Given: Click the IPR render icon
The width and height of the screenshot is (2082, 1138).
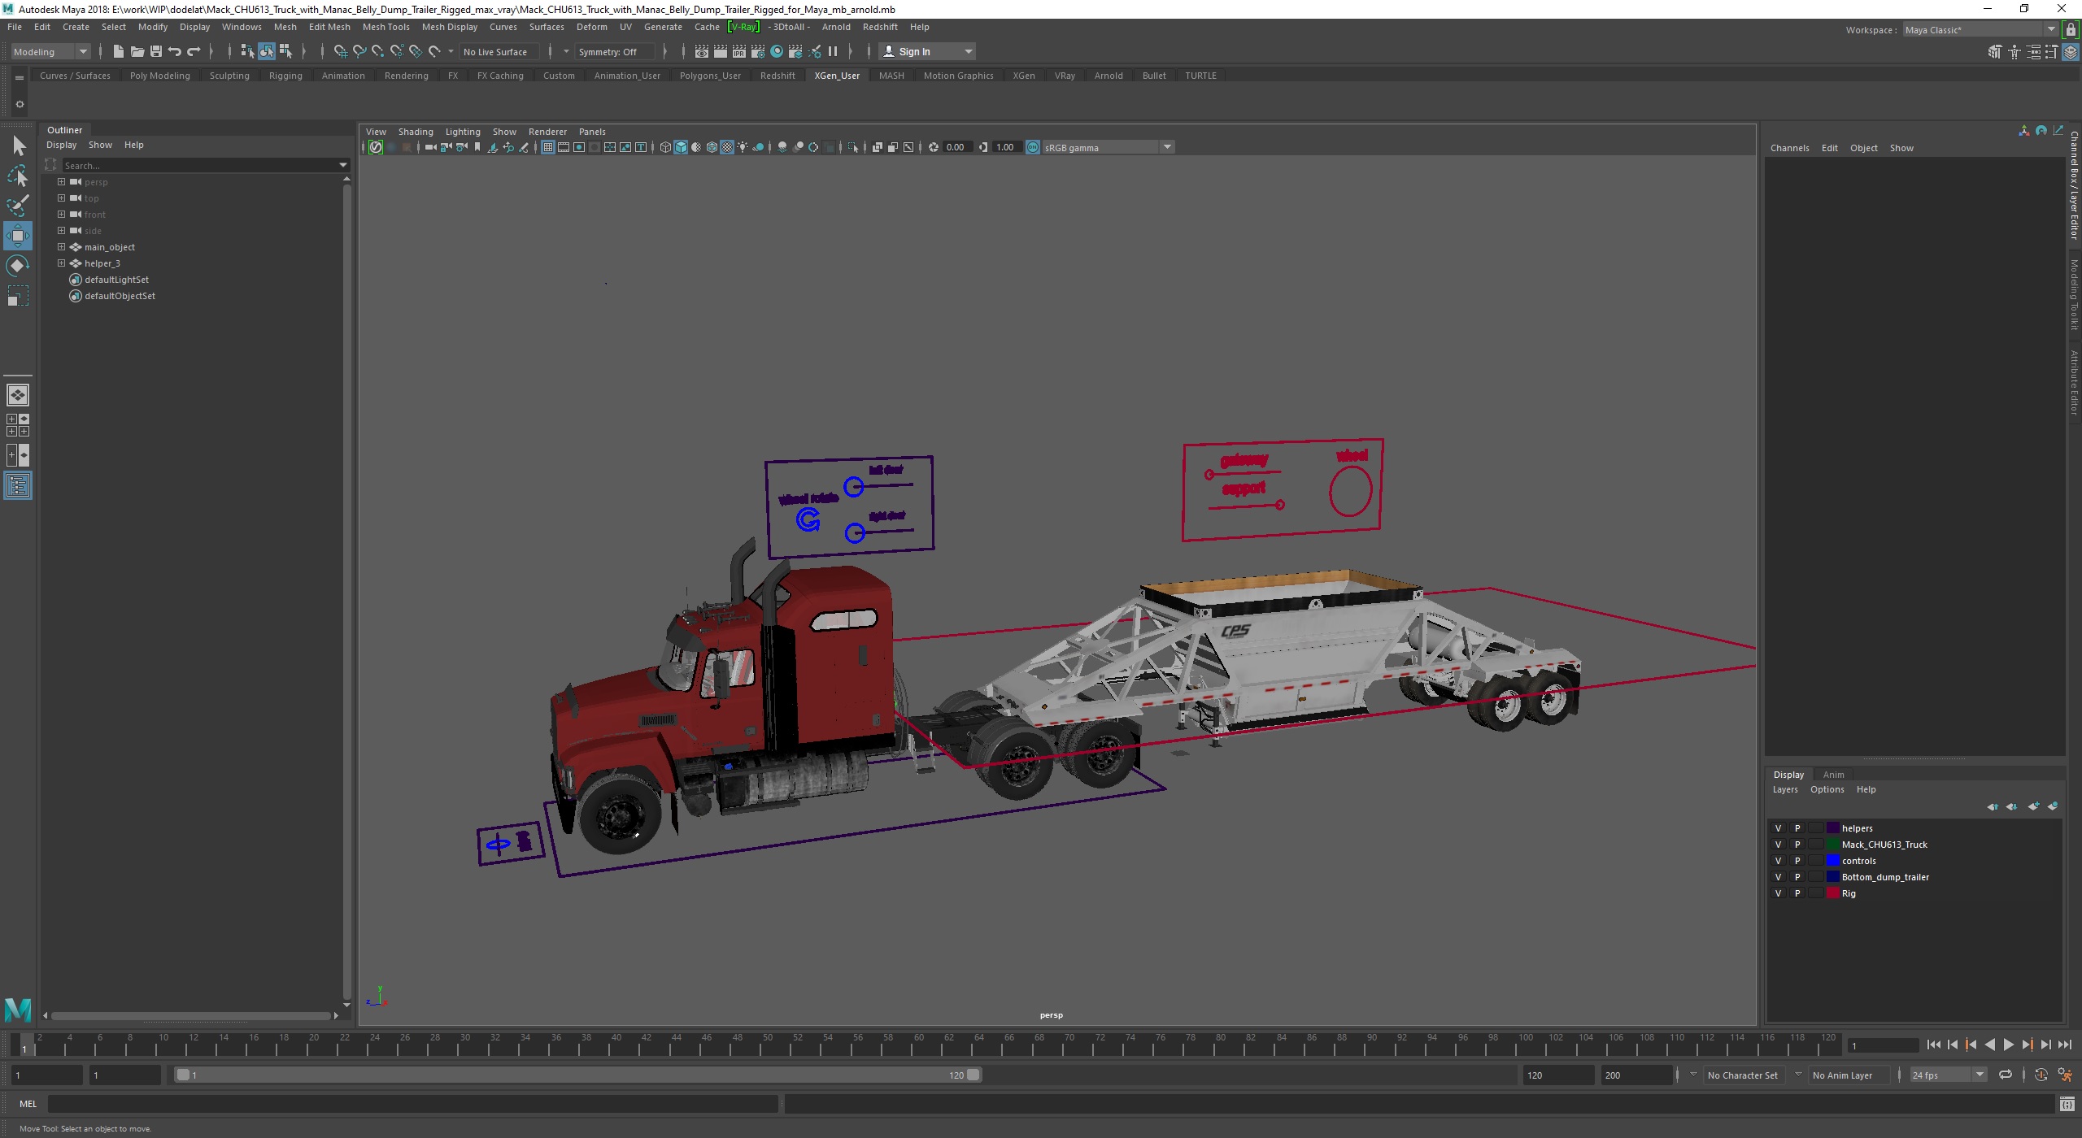Looking at the screenshot, I should coord(738,51).
